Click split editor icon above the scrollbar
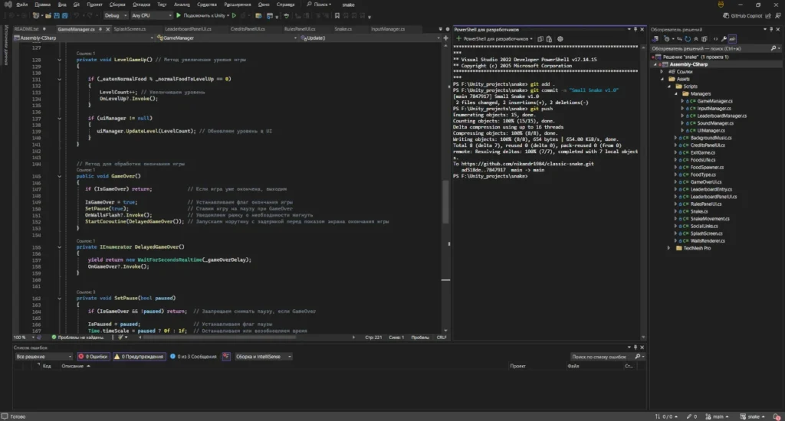This screenshot has width=785, height=421. 445,38
